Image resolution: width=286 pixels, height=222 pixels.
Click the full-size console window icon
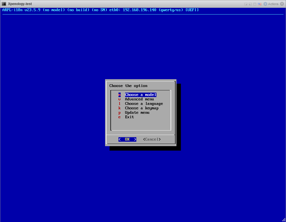coord(255,4)
